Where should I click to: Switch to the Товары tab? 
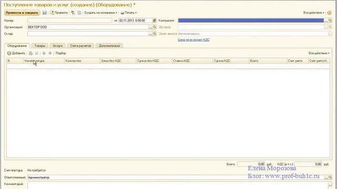40,46
